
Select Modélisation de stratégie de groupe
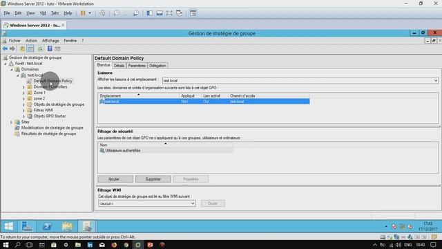(x=52, y=128)
